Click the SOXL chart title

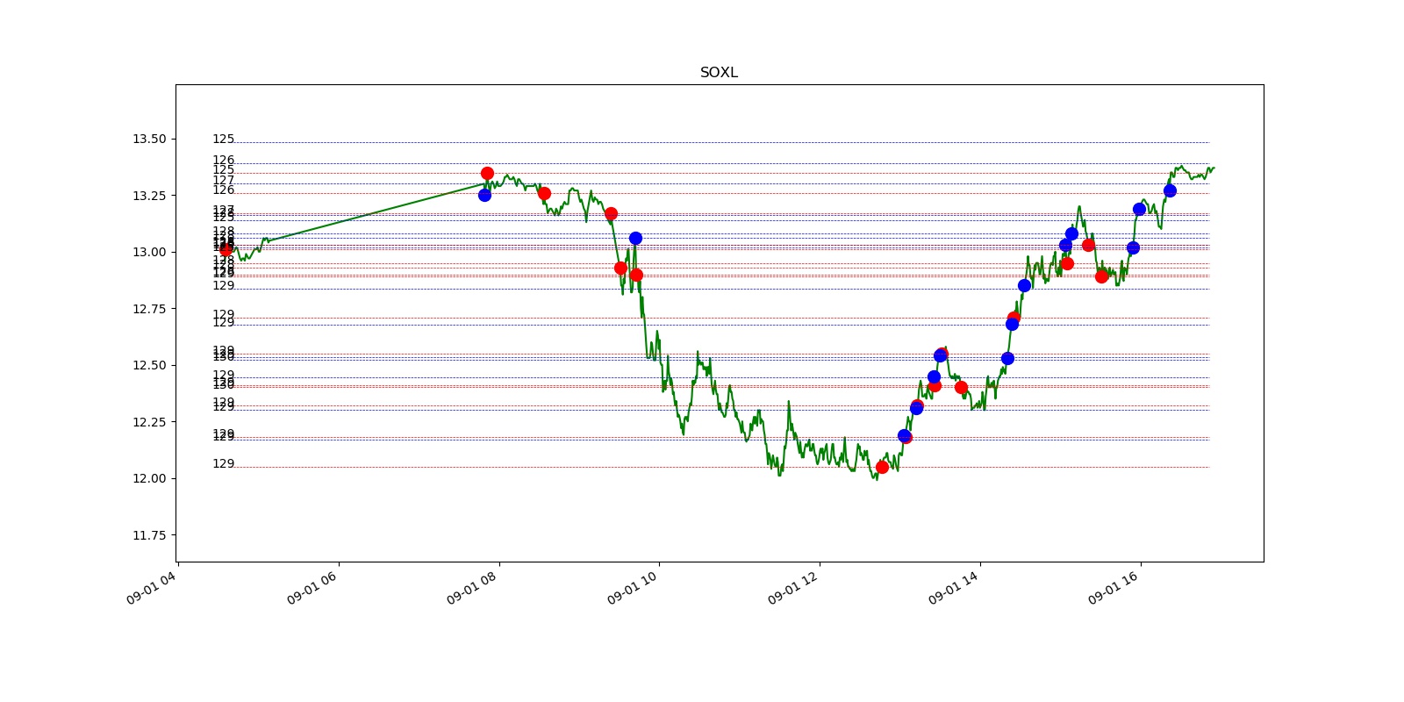[x=719, y=73]
